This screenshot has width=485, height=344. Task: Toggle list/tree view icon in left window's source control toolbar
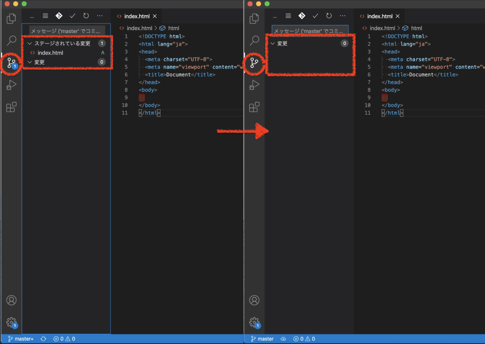point(45,16)
